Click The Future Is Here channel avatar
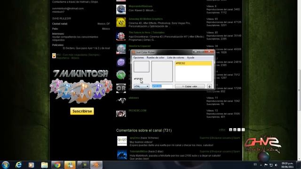 (x=121, y=36)
